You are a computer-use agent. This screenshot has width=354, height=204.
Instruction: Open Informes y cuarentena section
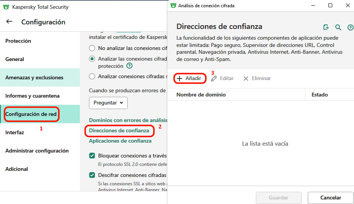[40, 96]
